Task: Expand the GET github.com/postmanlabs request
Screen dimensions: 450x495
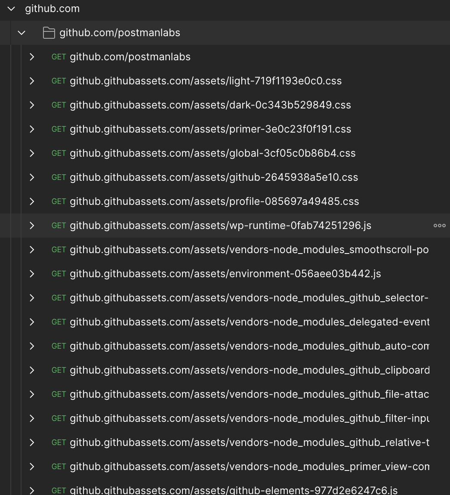Action: (x=32, y=57)
